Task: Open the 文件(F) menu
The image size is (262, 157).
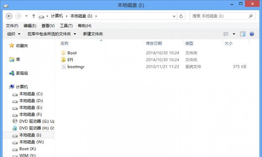Action: pos(12,26)
